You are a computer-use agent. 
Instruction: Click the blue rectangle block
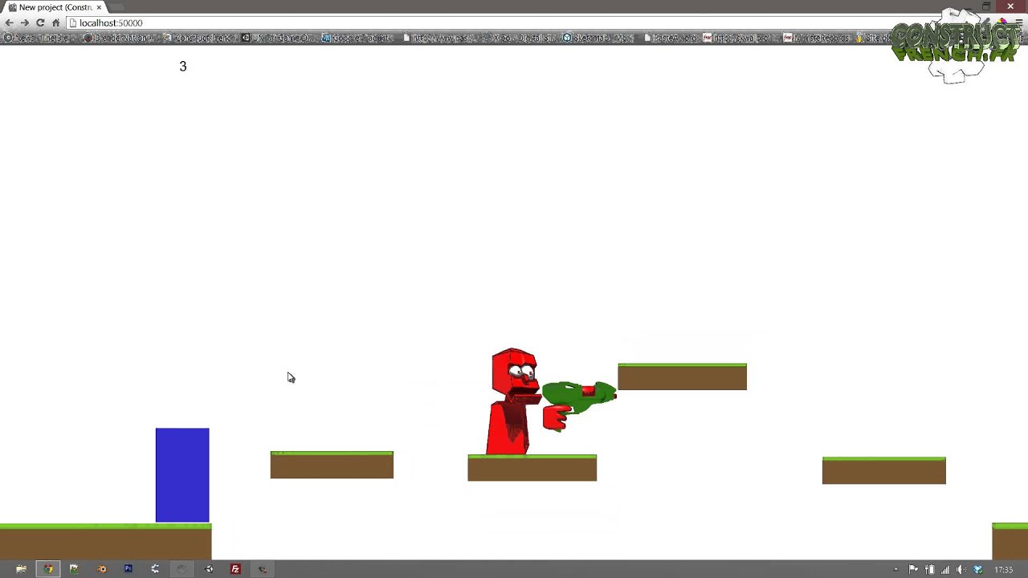(182, 475)
